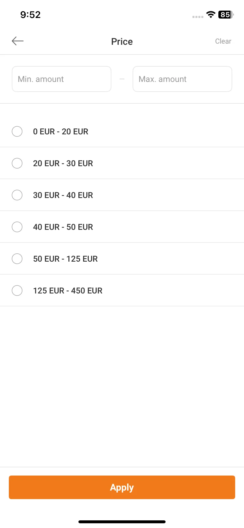The height and width of the screenshot is (528, 244).
Task: Choose the 125 EUR - 450 EUR radio circle
Action: [x=17, y=291]
